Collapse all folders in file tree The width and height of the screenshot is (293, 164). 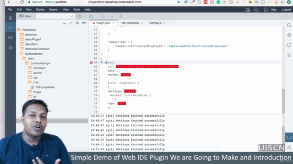click(x=65, y=23)
